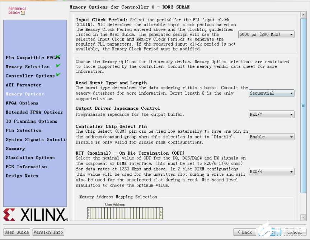Go to PCB Information step
This screenshot has width=310, height=240.
[26, 167]
